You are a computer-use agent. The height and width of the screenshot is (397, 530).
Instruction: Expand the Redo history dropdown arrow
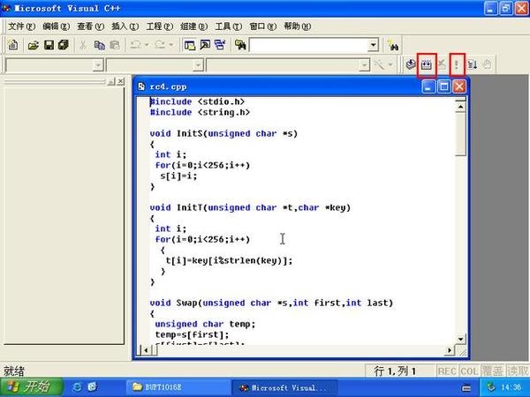(171, 45)
